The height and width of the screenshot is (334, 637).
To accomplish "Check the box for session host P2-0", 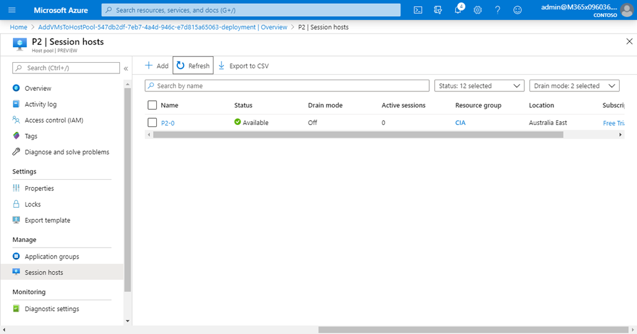I will coord(152,123).
